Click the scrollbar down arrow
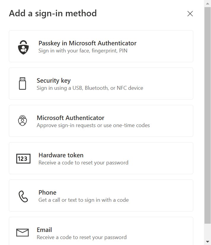 207,242
